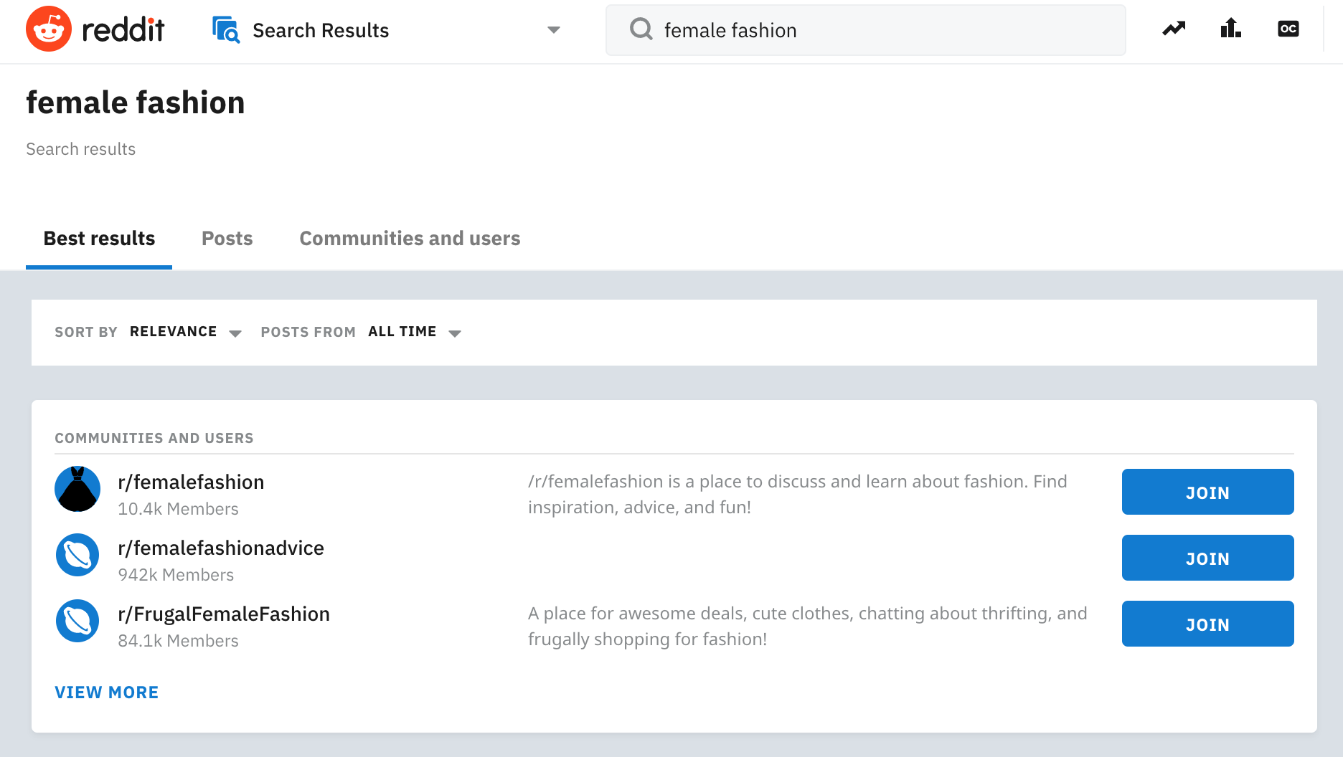1343x757 pixels.
Task: Click the r/femalefashionadvice planet avatar
Action: 77,555
